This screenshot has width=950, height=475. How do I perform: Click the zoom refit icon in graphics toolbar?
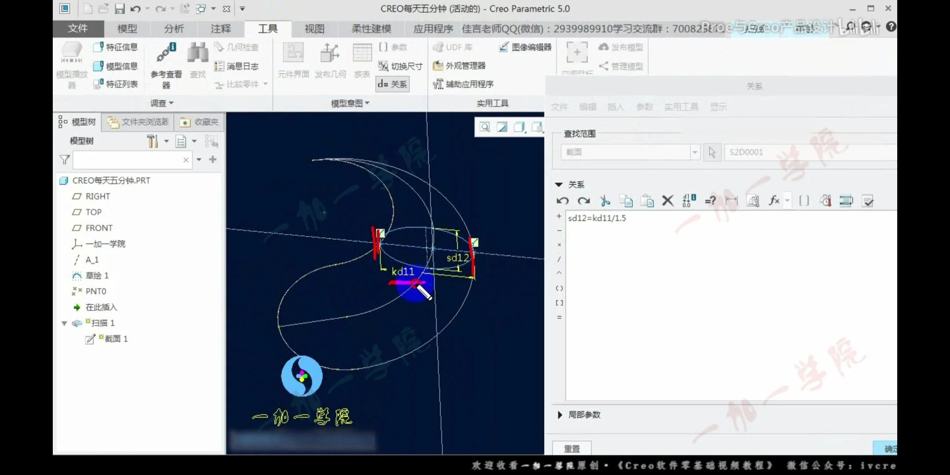tap(485, 127)
